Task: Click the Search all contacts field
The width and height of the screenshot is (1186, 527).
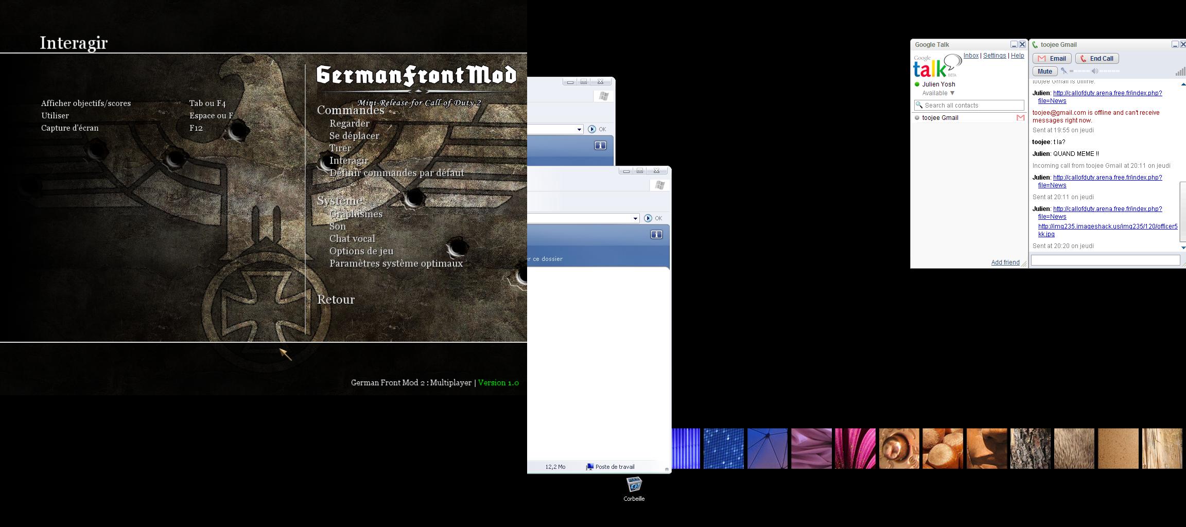Action: point(969,106)
